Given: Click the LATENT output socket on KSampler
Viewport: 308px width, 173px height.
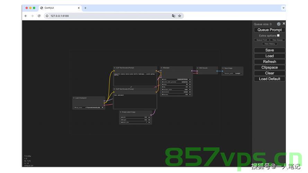Looking at the screenshot, I should (192, 71).
